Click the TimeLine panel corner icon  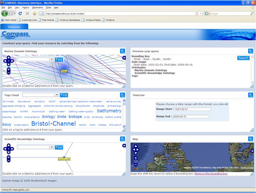(251, 95)
